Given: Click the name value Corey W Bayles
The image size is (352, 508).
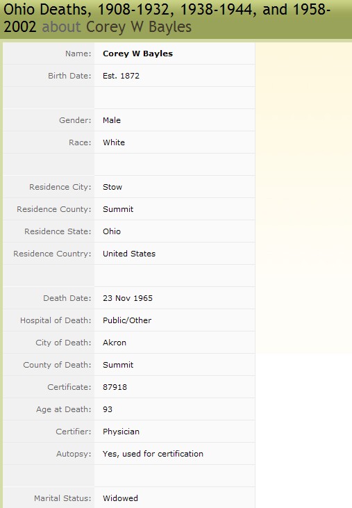Looking at the screenshot, I should (138, 54).
